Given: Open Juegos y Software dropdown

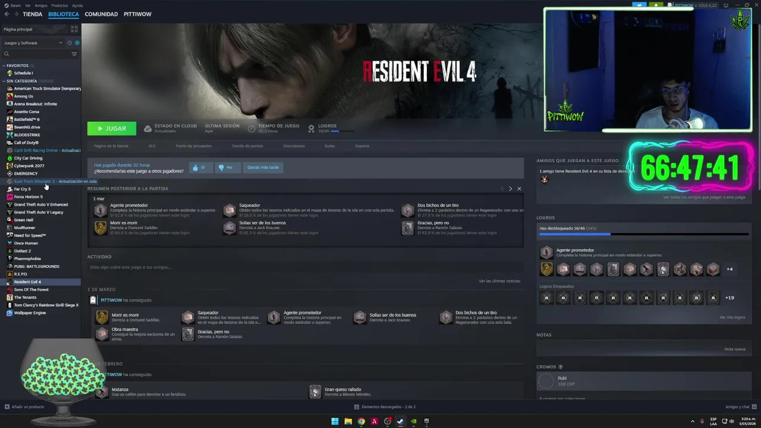Looking at the screenshot, I should click(x=33, y=43).
